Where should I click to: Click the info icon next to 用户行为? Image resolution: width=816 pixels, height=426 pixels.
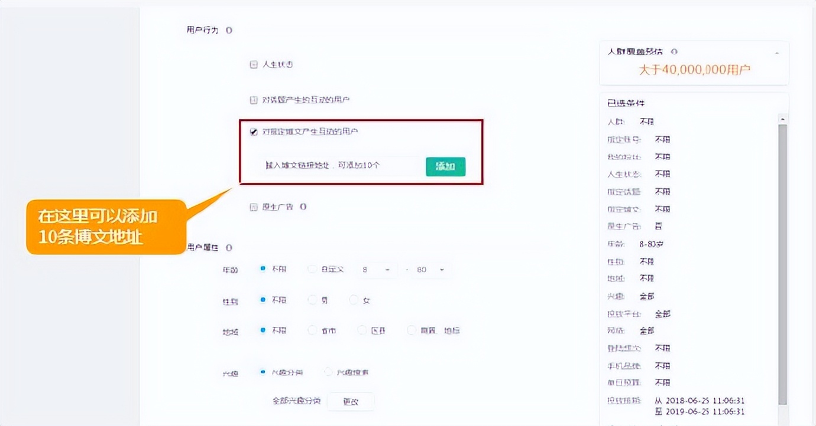pyautogui.click(x=229, y=30)
